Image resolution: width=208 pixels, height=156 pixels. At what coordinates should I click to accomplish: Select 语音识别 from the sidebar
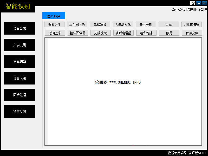pyautogui.click(x=20, y=78)
